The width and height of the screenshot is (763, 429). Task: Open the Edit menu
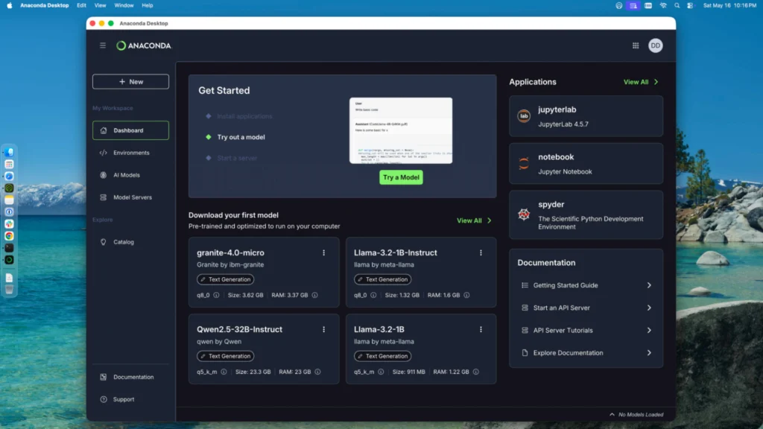81,5
